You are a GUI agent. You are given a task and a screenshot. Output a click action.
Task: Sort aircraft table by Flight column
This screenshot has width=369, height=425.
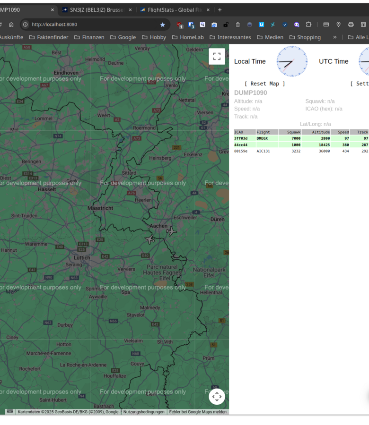point(267,132)
